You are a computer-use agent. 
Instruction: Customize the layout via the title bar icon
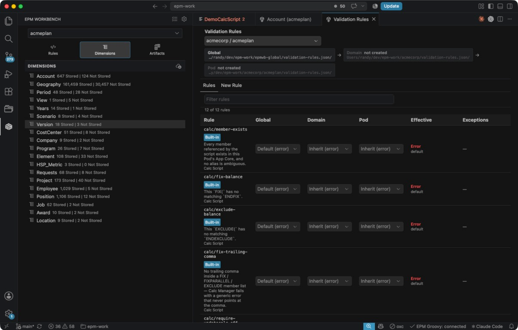[481, 6]
